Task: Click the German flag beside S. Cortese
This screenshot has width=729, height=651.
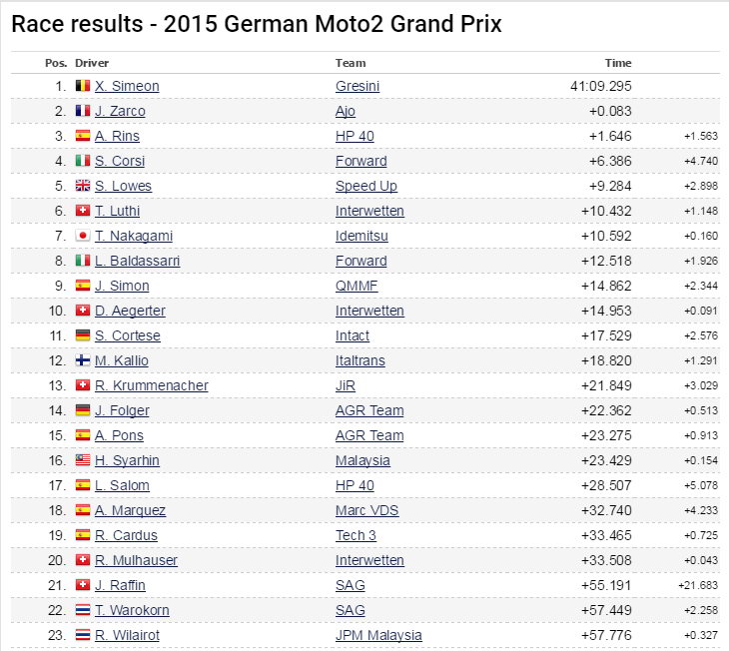Action: point(83,336)
